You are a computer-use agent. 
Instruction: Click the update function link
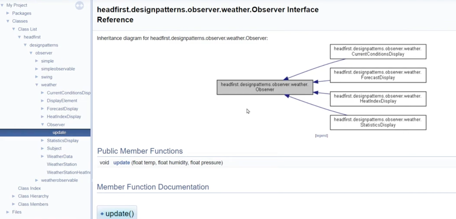pyautogui.click(x=121, y=163)
